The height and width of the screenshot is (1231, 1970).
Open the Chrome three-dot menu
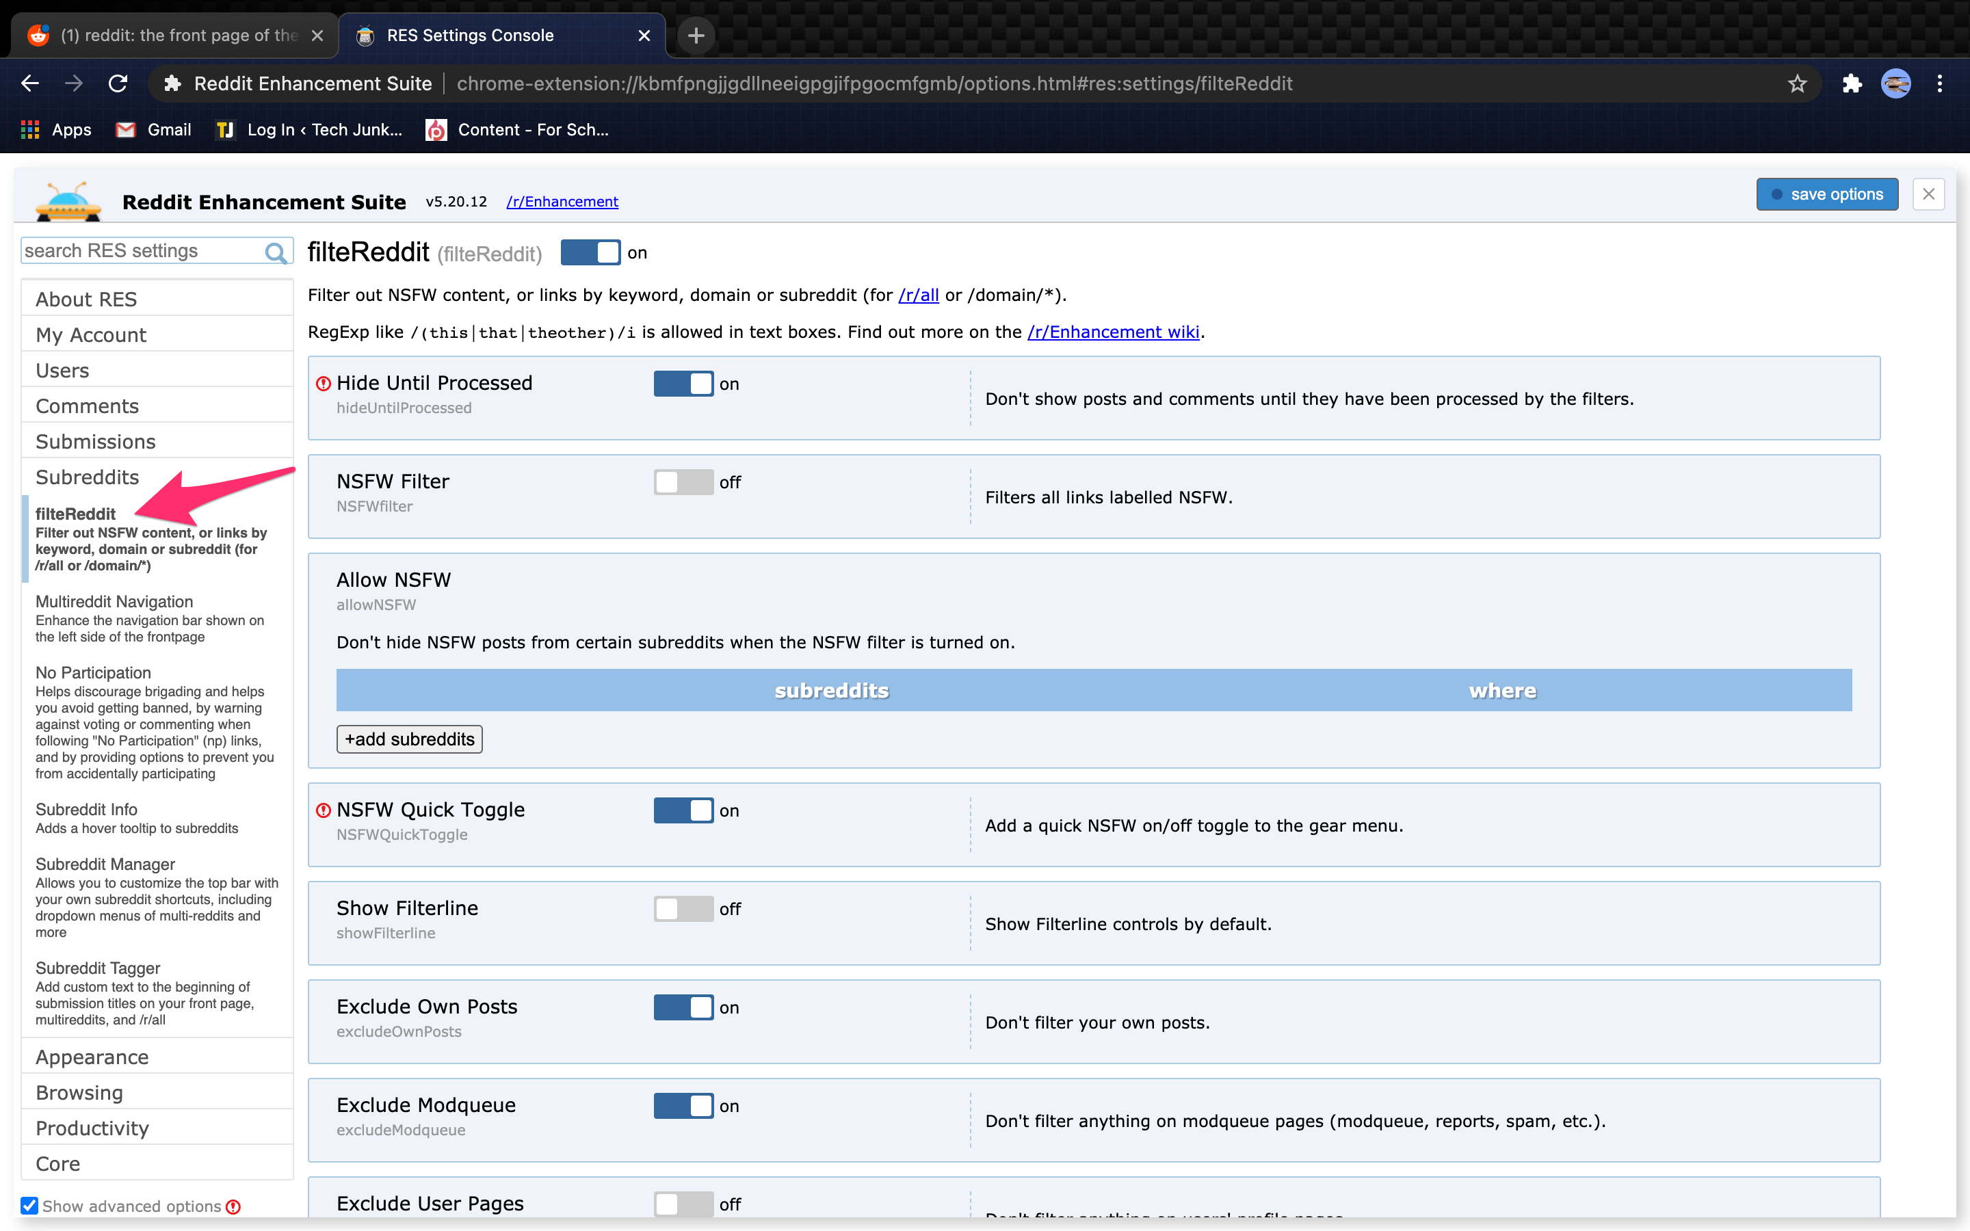click(1940, 83)
